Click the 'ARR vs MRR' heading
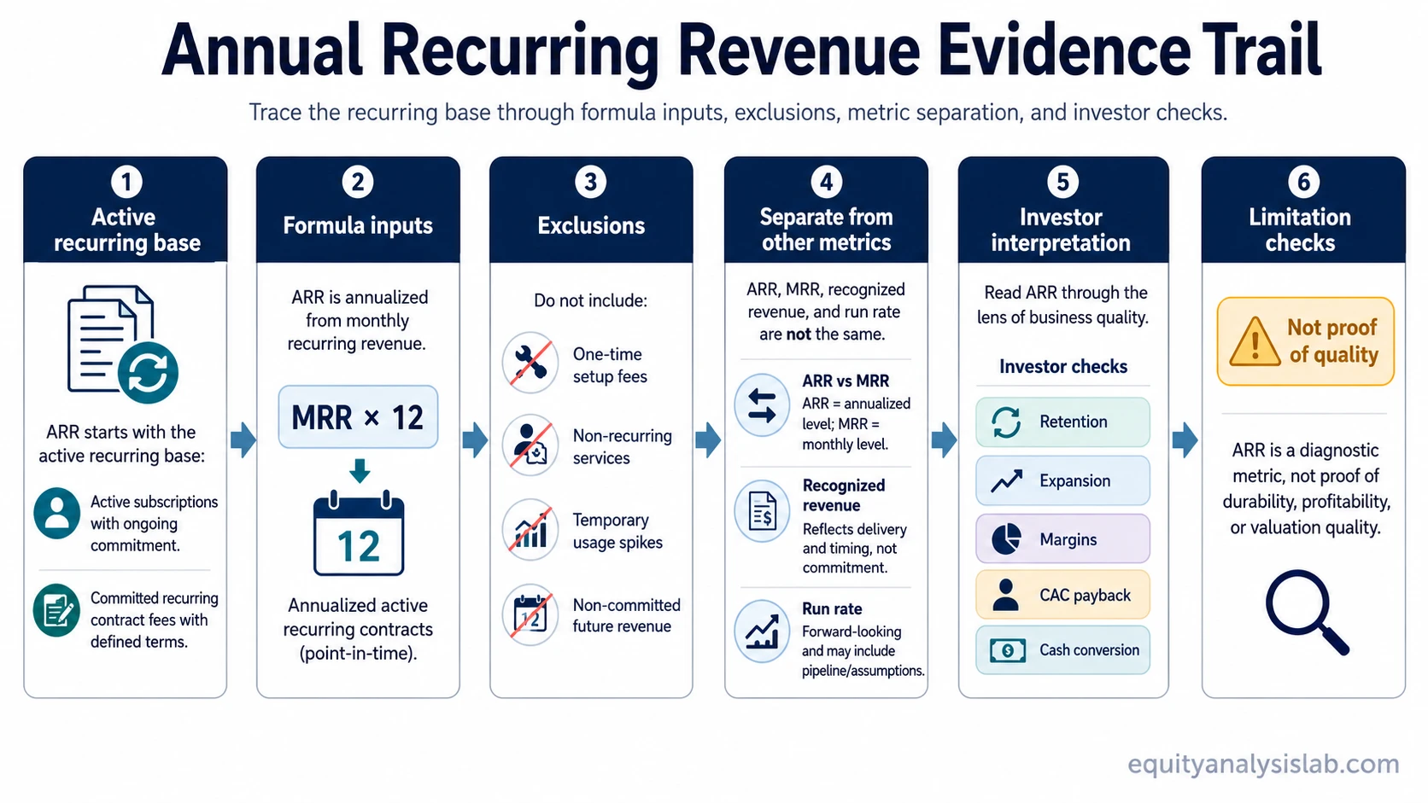The image size is (1428, 803). 846,381
